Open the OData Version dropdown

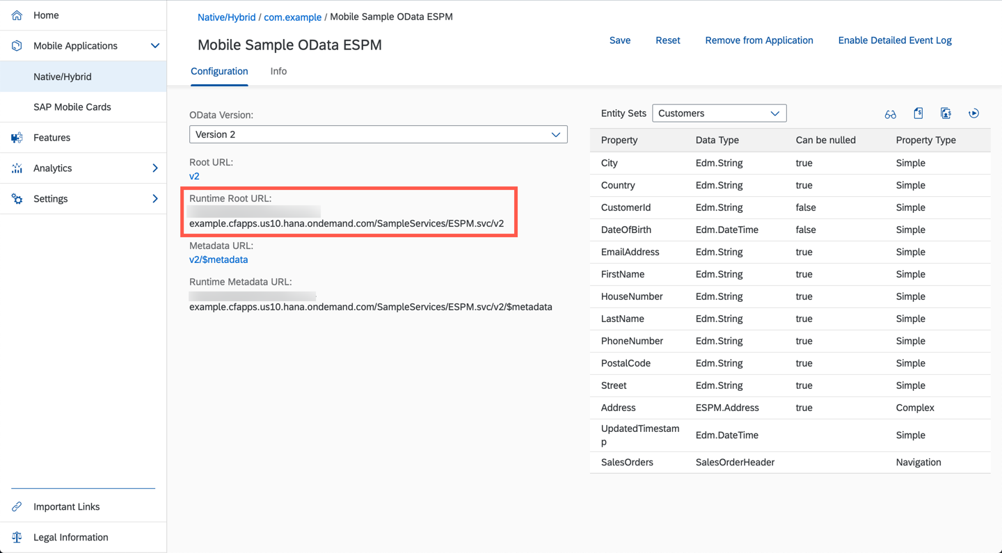click(379, 134)
